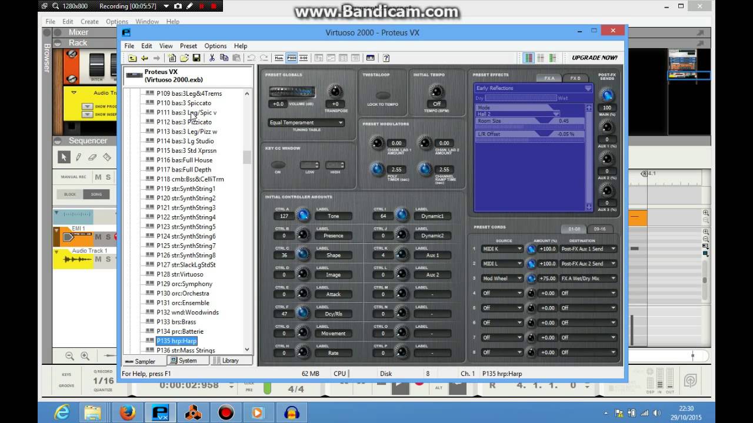Mute Audio Track 1 in Reason
The height and width of the screenshot is (423, 753).
(x=98, y=259)
